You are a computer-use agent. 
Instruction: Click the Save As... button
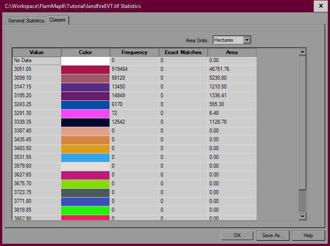273,235
